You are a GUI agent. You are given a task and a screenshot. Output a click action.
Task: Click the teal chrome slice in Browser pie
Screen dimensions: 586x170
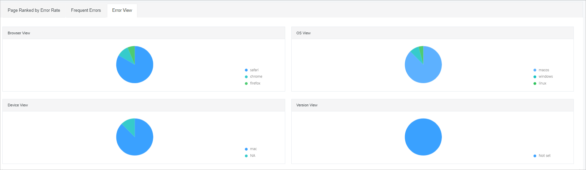point(126,54)
